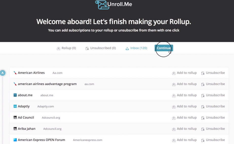Click the Unroll.Me envelope logo icon
Screen dimensions: 234x144
101,5
